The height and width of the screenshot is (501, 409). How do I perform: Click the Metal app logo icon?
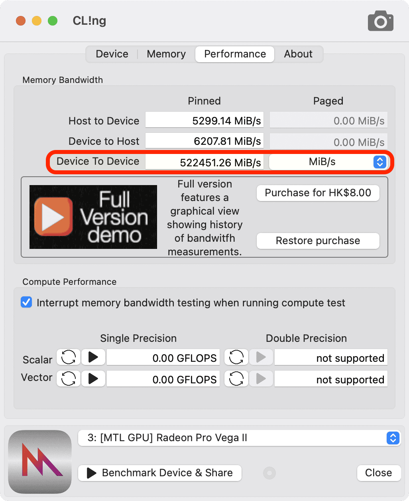[x=40, y=462]
